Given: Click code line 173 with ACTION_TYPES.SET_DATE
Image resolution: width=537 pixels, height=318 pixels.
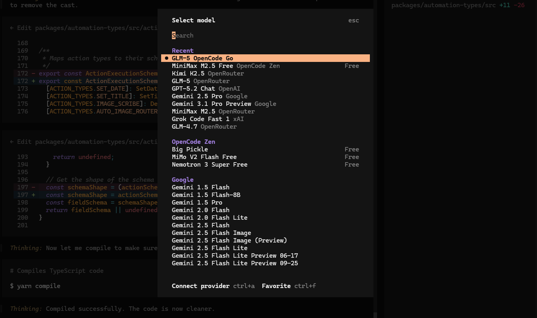Looking at the screenshot, I should [86, 89].
